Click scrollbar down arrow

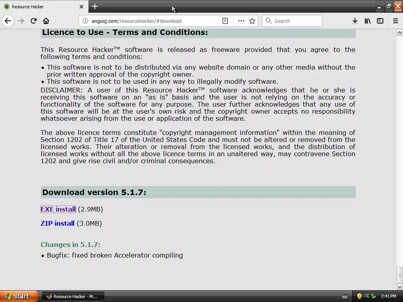pyautogui.click(x=400, y=287)
